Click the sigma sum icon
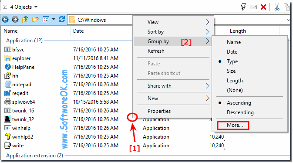The height and width of the screenshot is (163, 293). [5, 7]
